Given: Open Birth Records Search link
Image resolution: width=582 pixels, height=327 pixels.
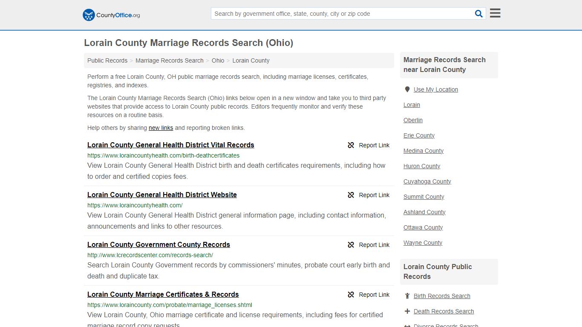Looking at the screenshot, I should tap(442, 296).
